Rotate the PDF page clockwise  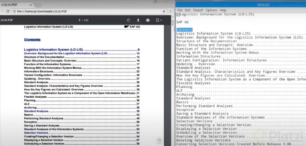128,20
